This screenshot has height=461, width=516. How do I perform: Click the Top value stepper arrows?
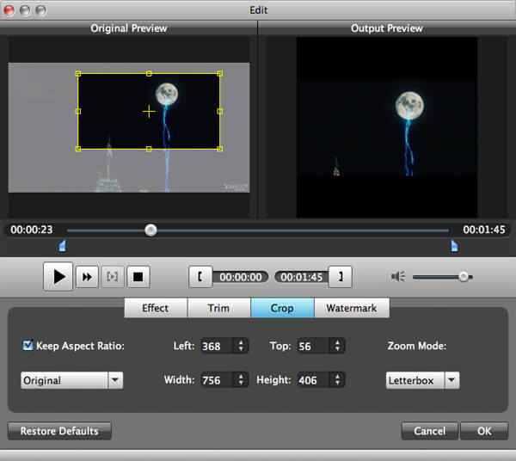point(337,346)
